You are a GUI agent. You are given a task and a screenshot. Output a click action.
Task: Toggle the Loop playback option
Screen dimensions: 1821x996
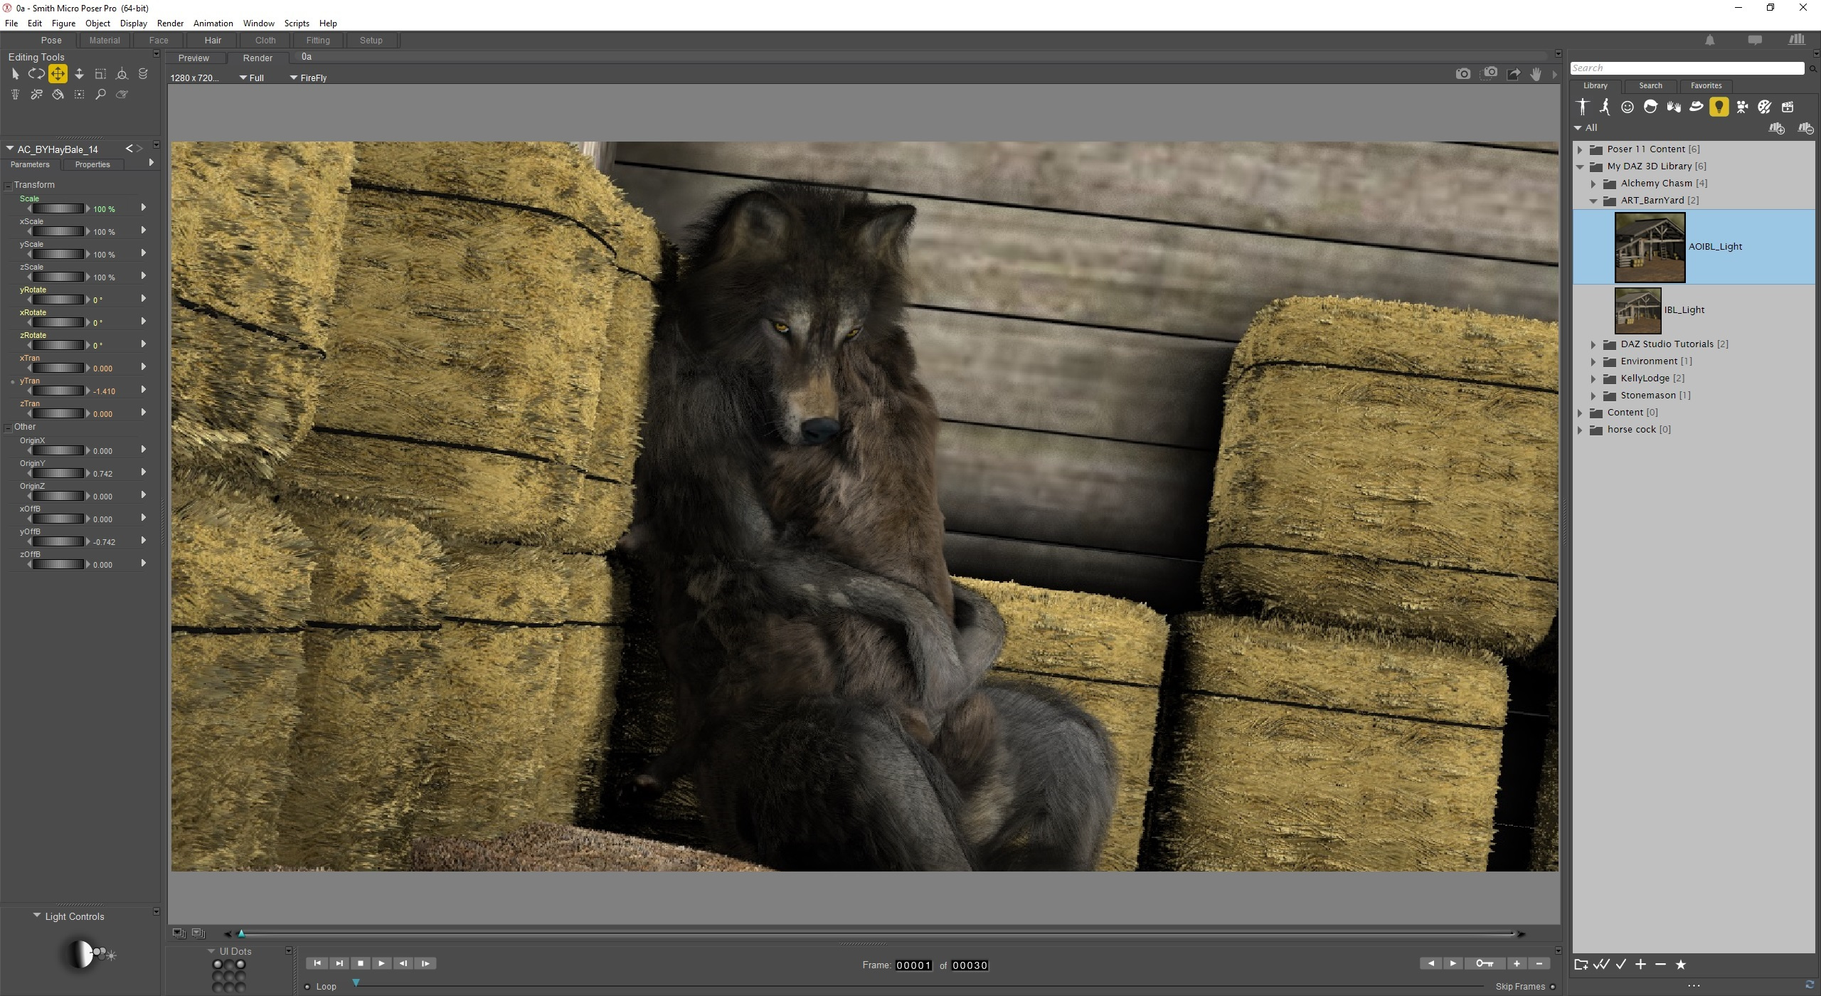coord(307,987)
